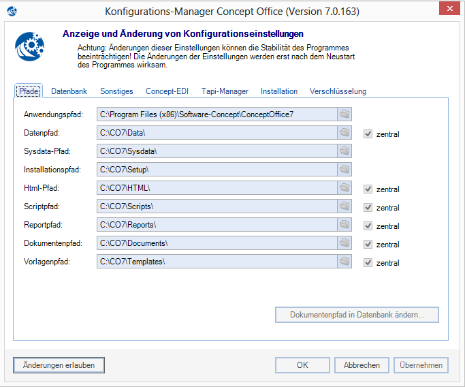Switch to the Datenbank tab
The height and width of the screenshot is (387, 465).
(x=69, y=91)
